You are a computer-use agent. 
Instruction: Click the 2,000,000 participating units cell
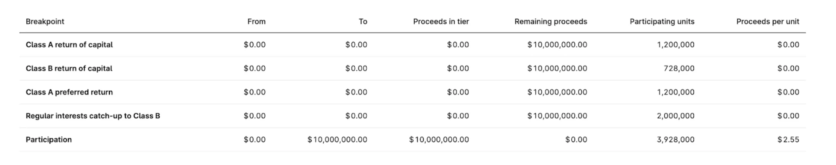675,116
